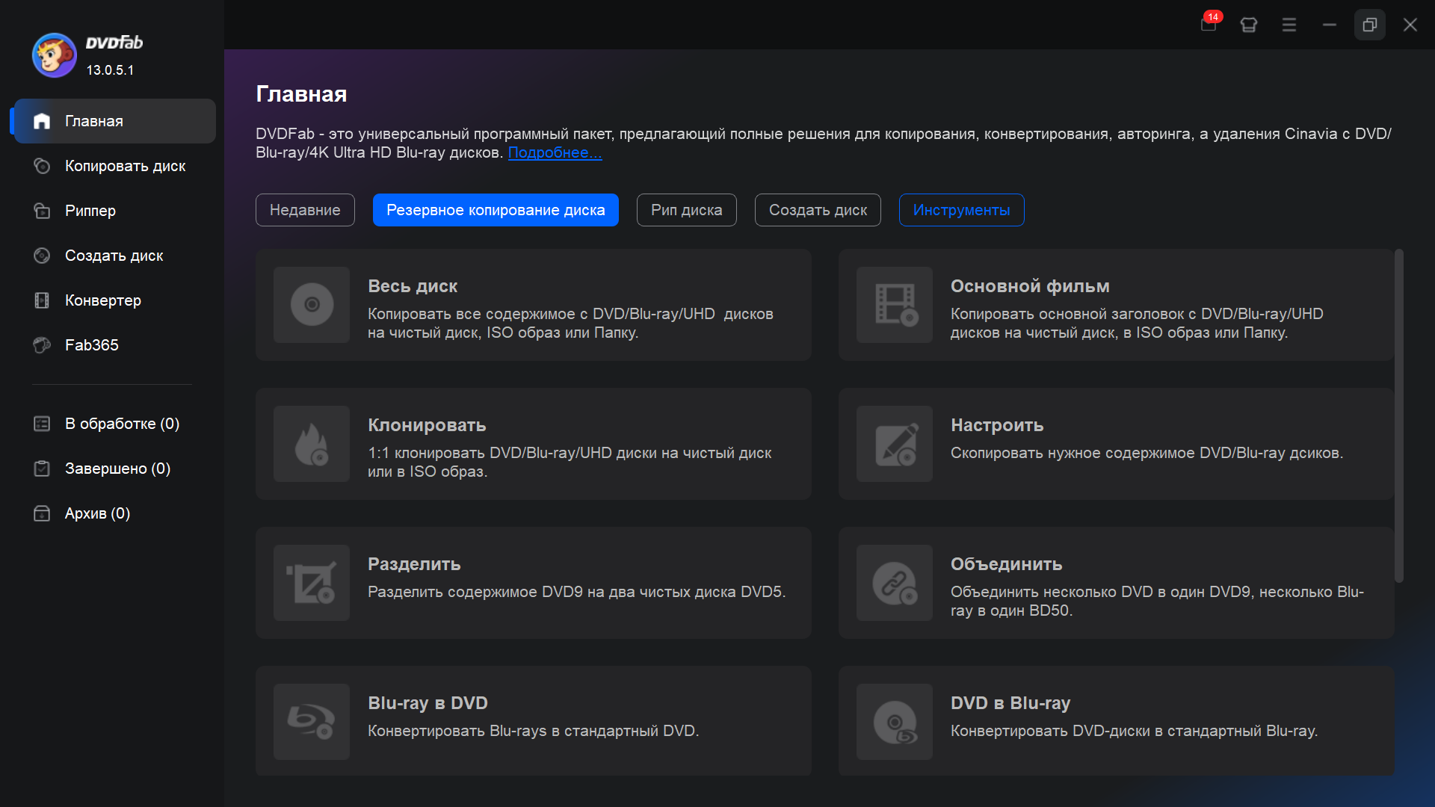The height and width of the screenshot is (807, 1435).
Task: Click the DVD to Blu-ray icon
Action: click(x=895, y=722)
